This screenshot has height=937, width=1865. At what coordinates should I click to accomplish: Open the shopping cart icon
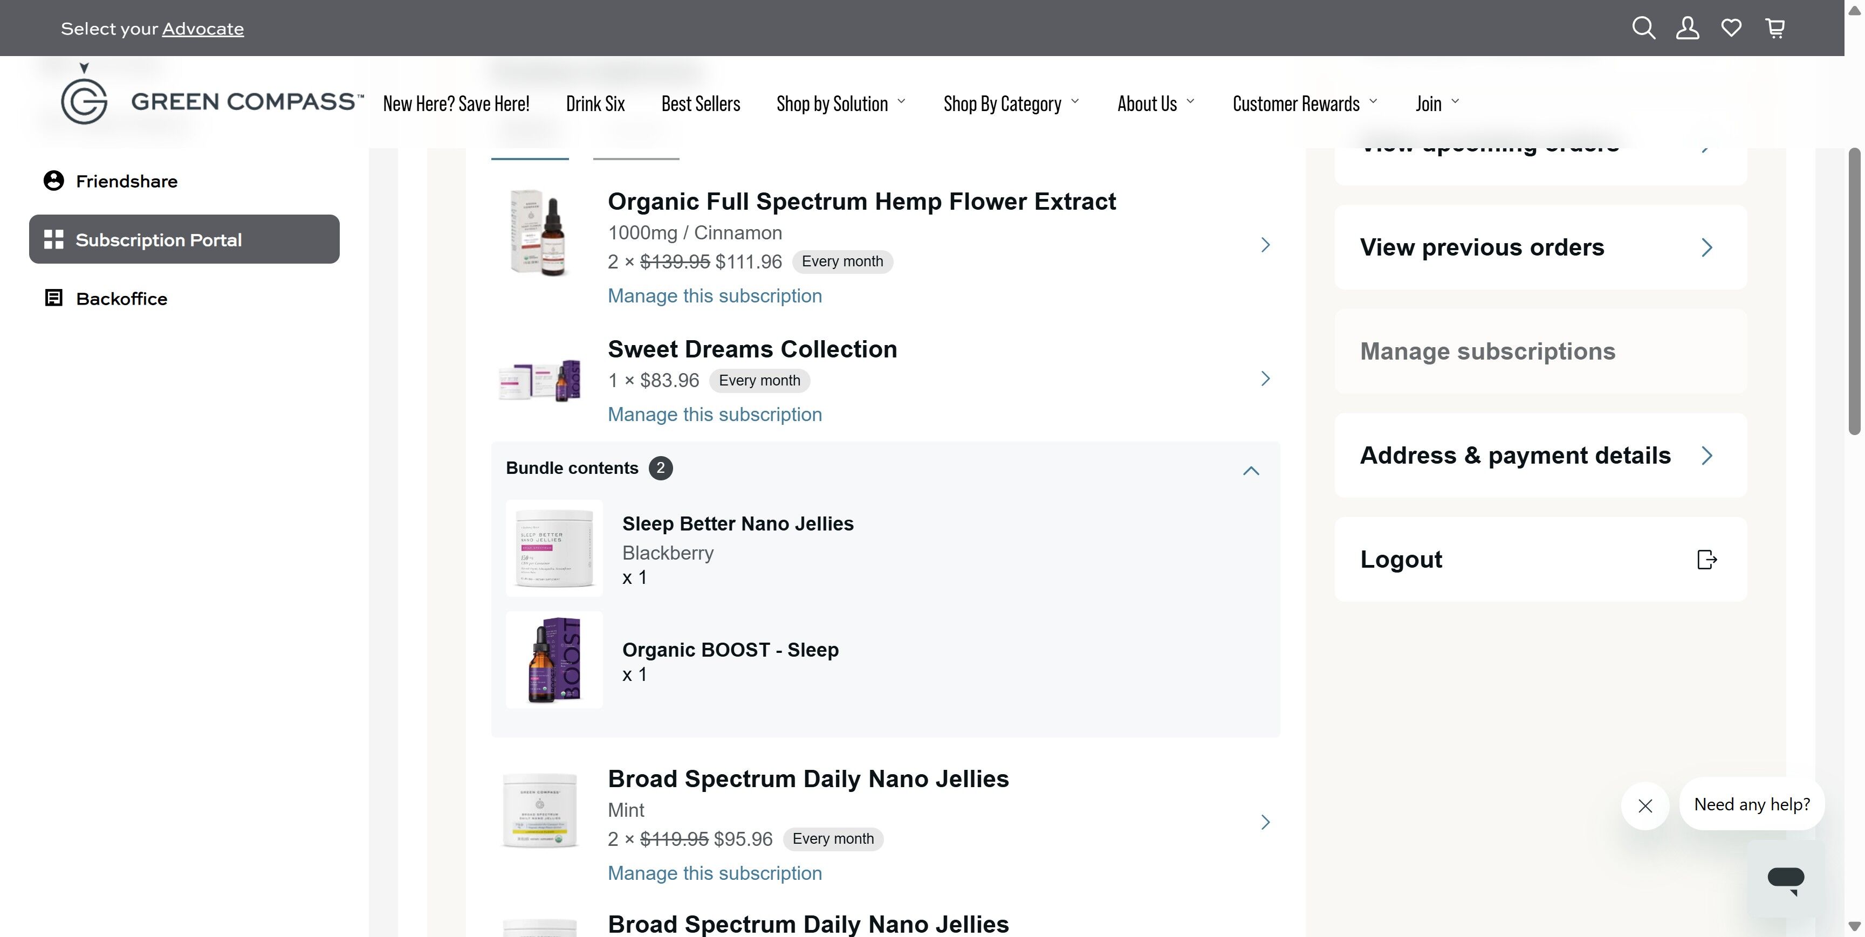tap(1775, 28)
